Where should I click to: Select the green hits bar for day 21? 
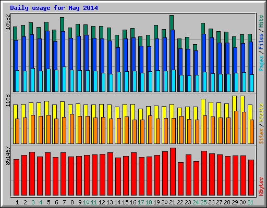coord(172,22)
